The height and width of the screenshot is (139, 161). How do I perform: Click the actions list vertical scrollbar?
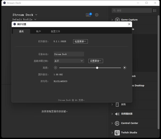pos(158,72)
